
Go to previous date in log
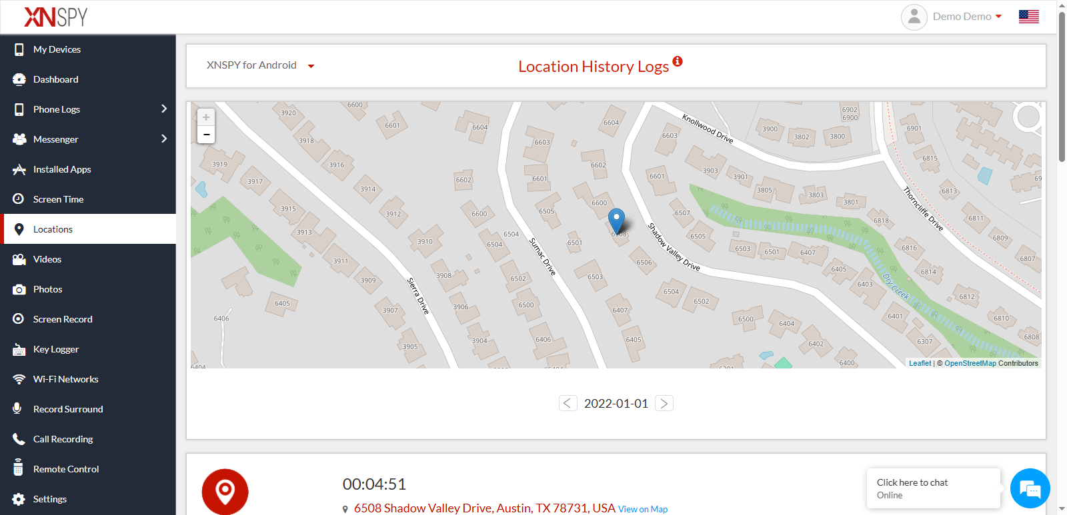(568, 403)
